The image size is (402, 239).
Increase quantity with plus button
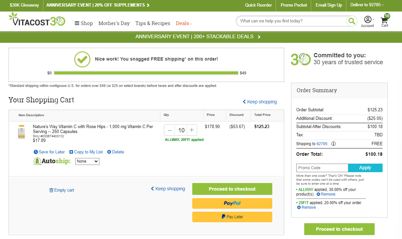pyautogui.click(x=192, y=130)
